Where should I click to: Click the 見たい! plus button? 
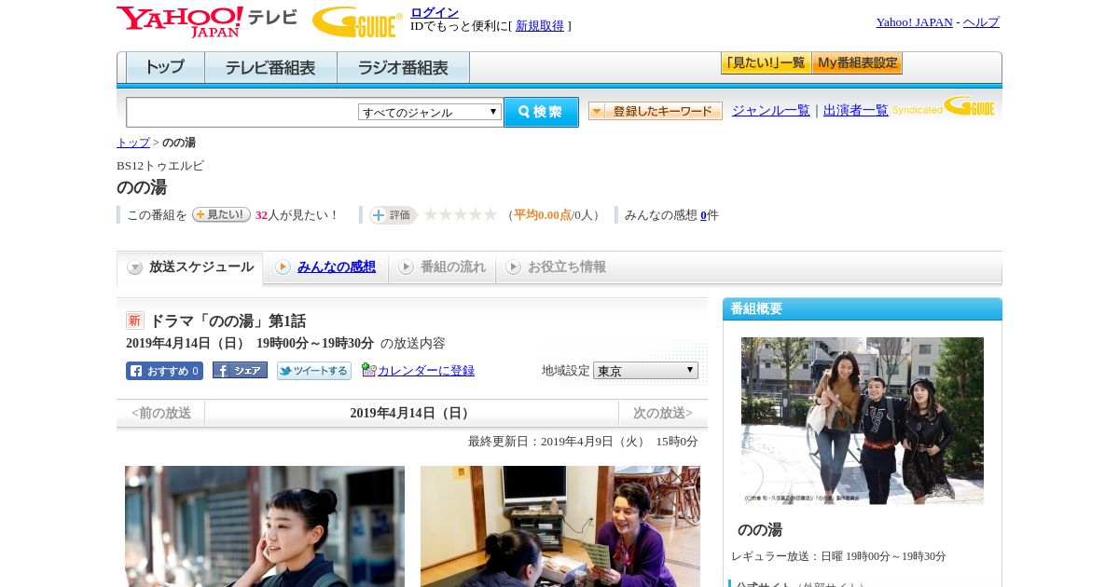pyautogui.click(x=221, y=214)
